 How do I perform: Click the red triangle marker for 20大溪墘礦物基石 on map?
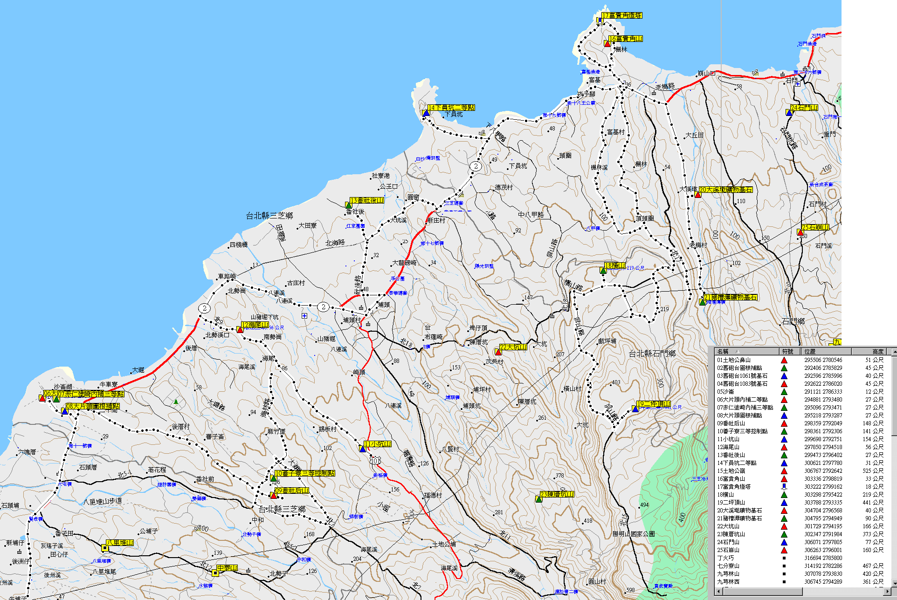(x=698, y=194)
